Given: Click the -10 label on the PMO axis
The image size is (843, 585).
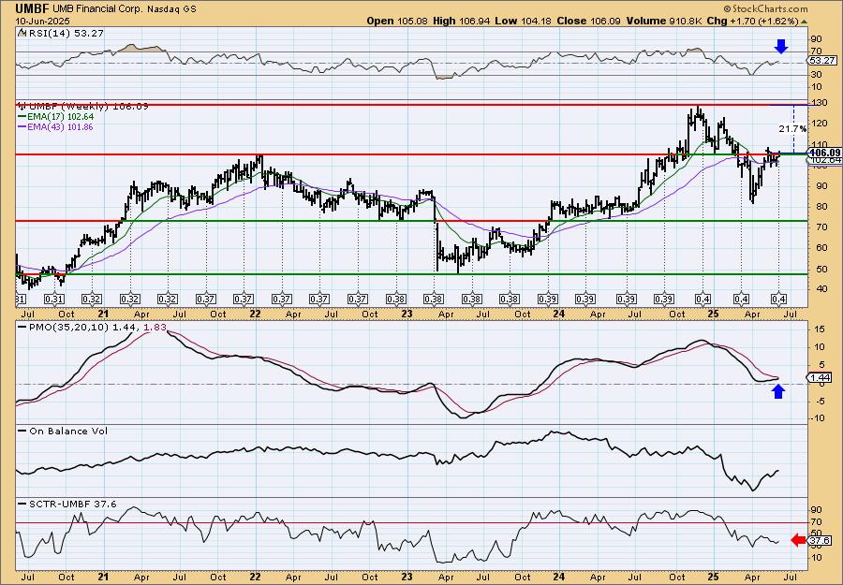Looking at the screenshot, I should coord(817,417).
